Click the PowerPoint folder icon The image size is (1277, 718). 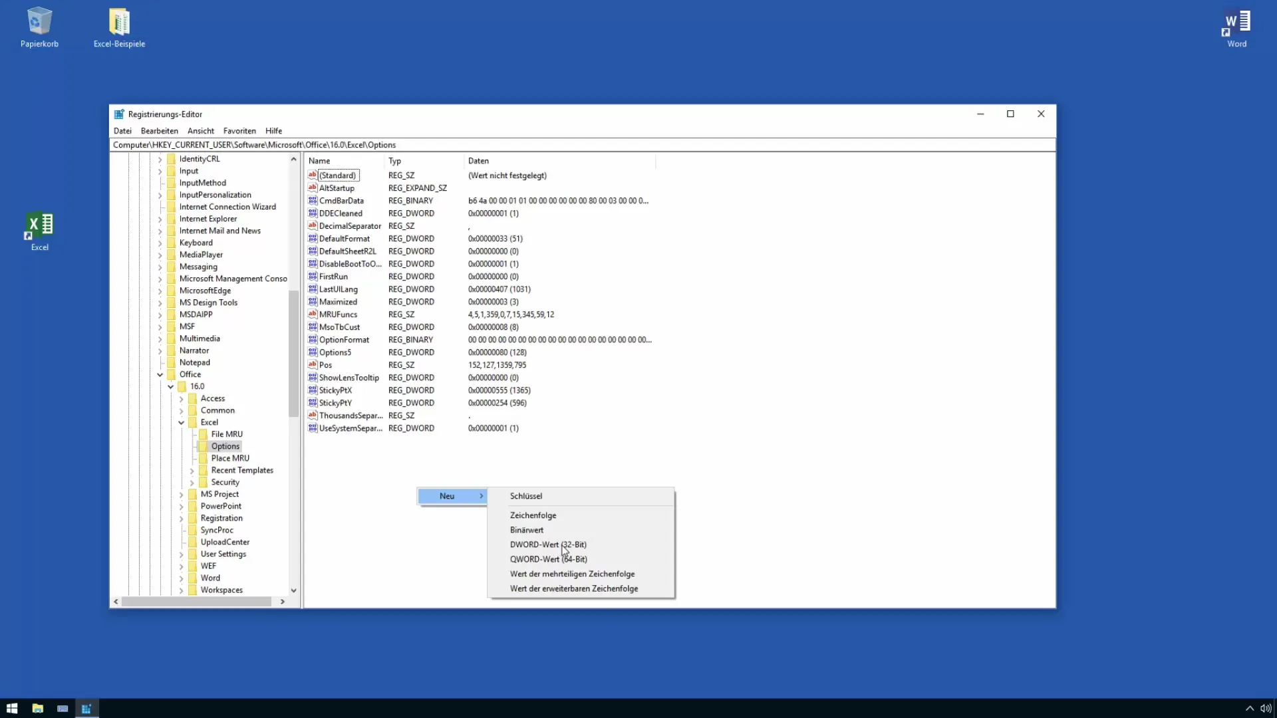tap(193, 506)
